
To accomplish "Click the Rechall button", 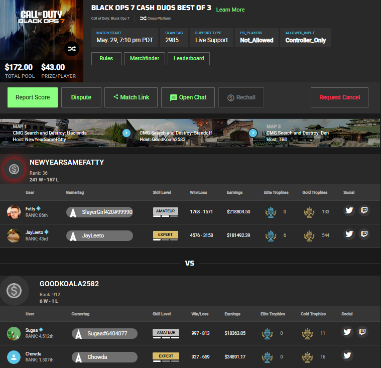I will (x=241, y=97).
